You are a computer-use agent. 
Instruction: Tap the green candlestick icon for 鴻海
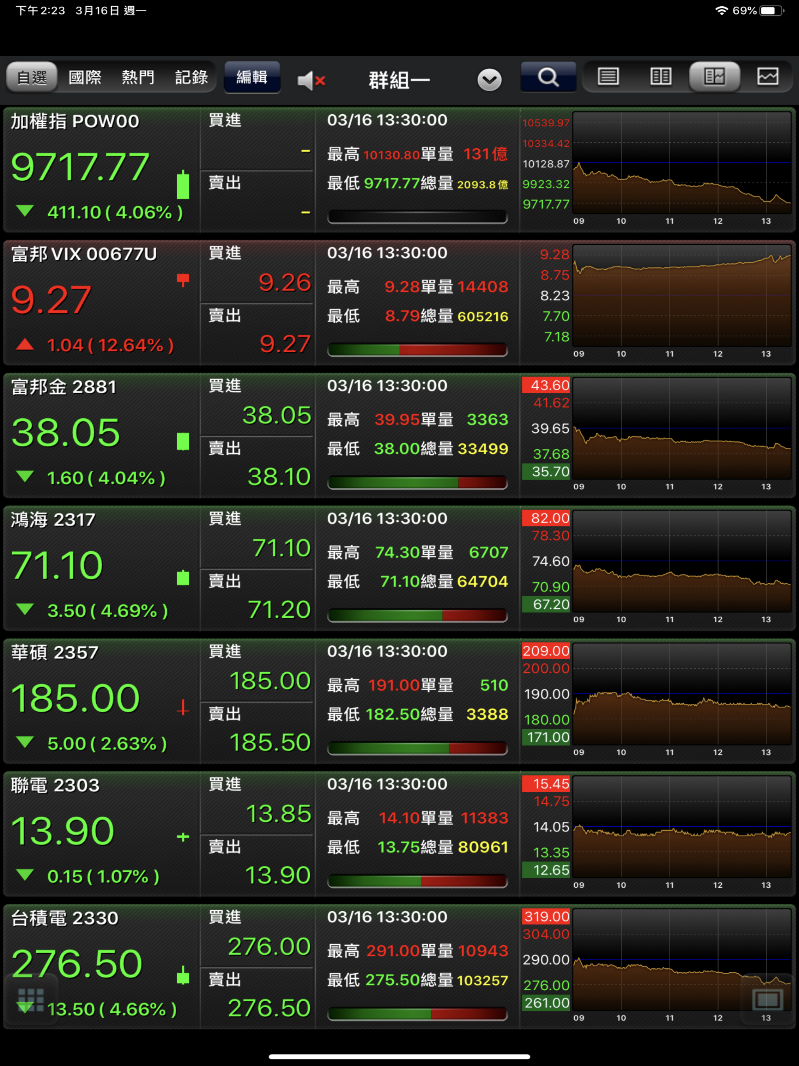click(183, 577)
